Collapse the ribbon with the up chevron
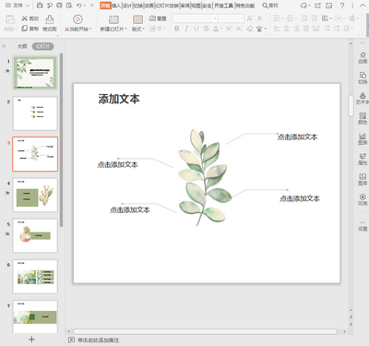The height and width of the screenshot is (346, 369). pyautogui.click(x=363, y=6)
